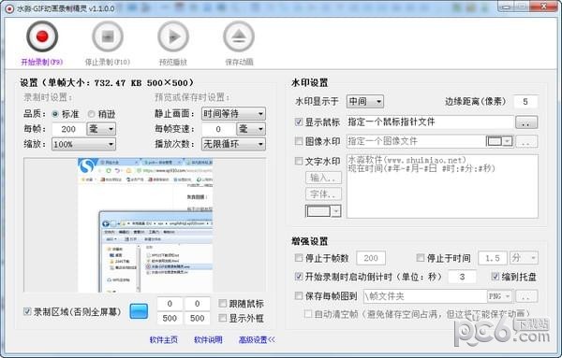
Task: Stop recording with the stop icon
Action: click(x=108, y=36)
